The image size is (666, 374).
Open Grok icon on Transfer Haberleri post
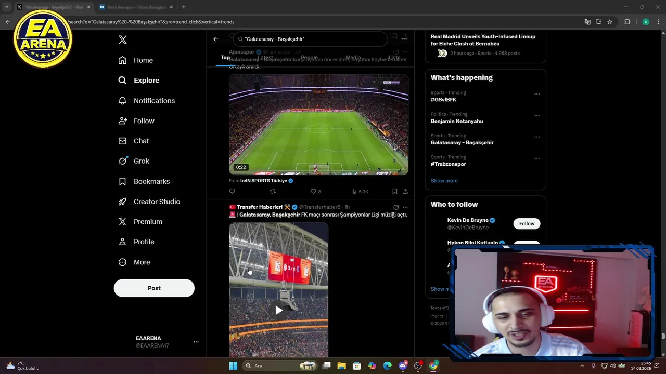coord(396,207)
